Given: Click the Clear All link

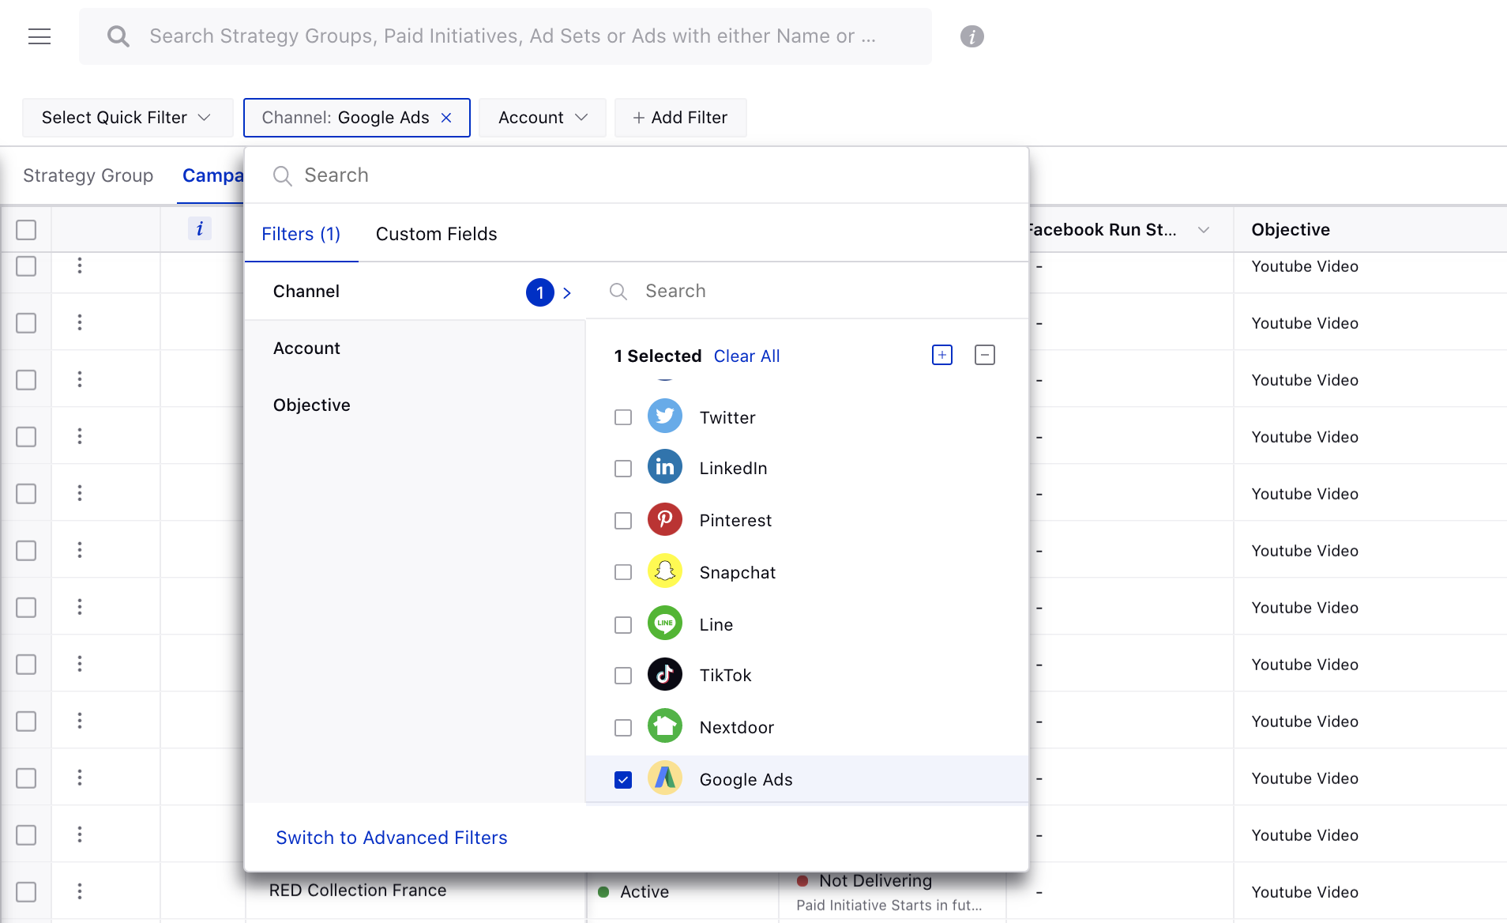Looking at the screenshot, I should (747, 356).
